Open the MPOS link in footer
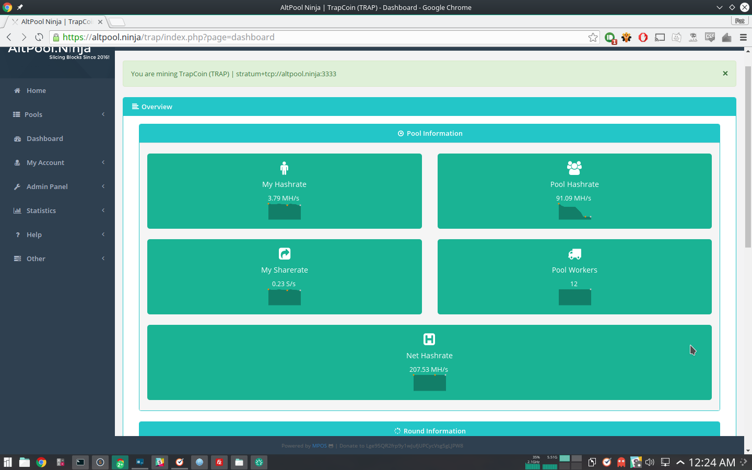This screenshot has width=752, height=470. click(320, 446)
